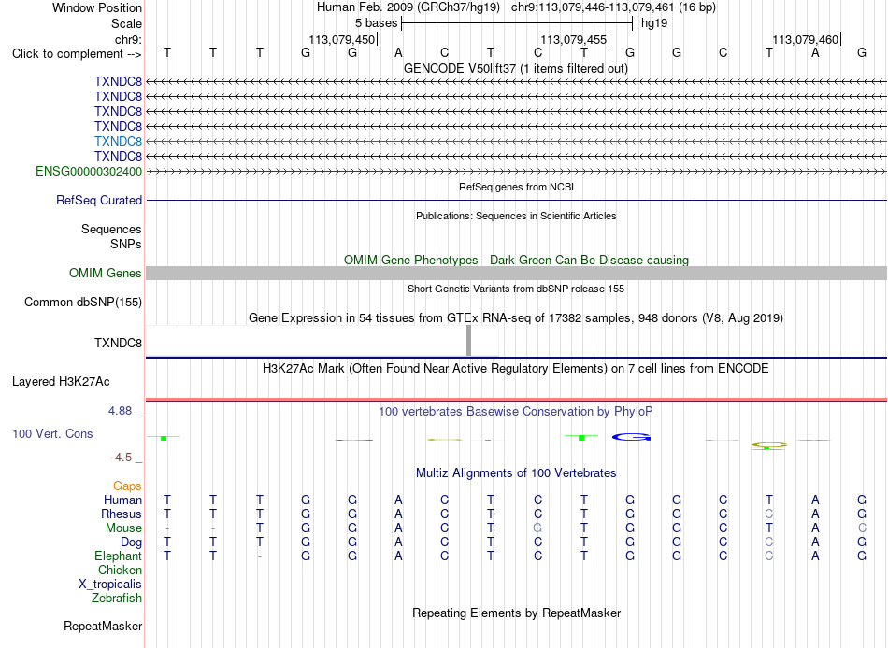Open 'Publications: Sequences in Scientific Articles' title
Viewport: 888px width, 648px height.
[516, 216]
